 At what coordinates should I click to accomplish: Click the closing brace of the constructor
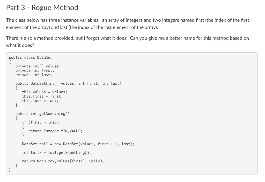[17, 105]
